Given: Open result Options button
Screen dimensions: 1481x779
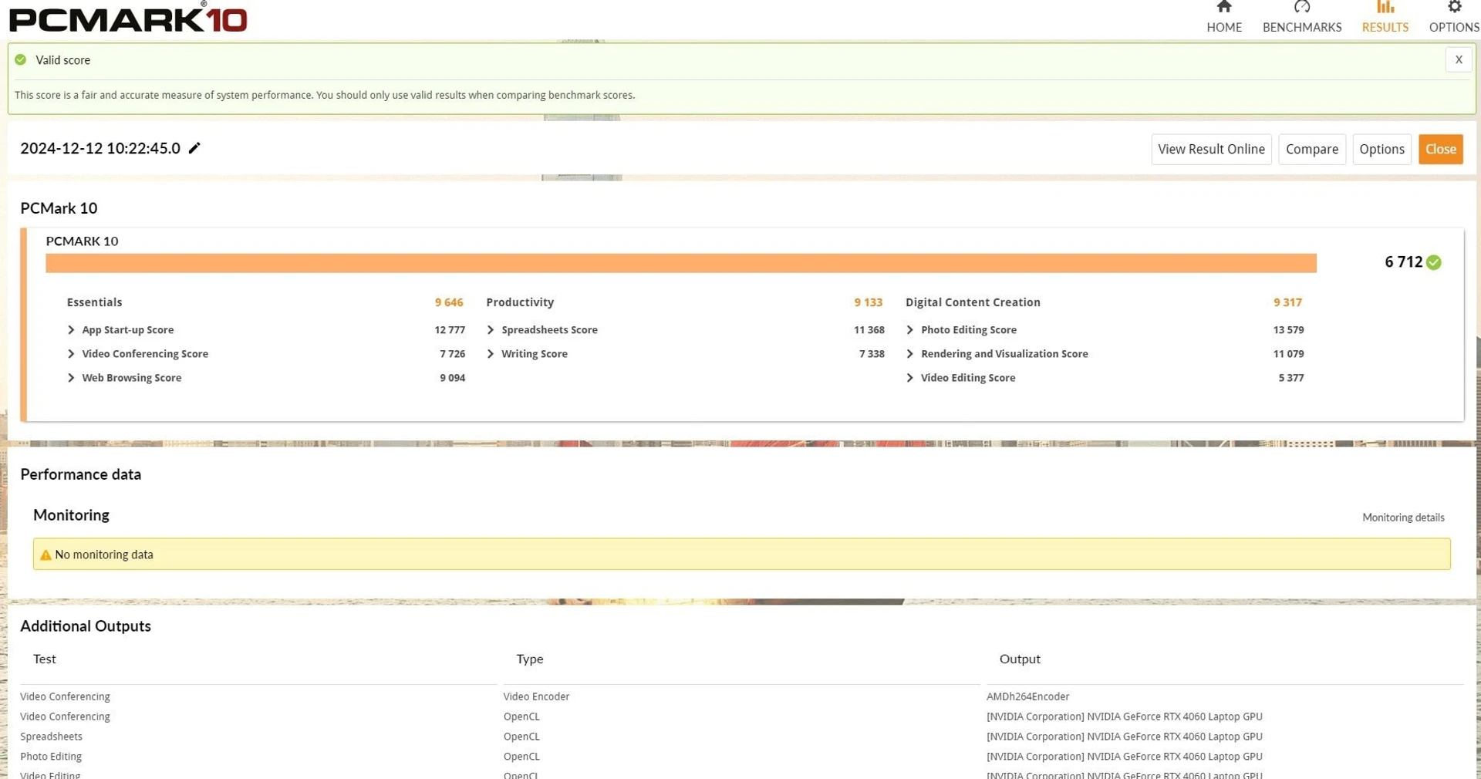Looking at the screenshot, I should [x=1381, y=150].
